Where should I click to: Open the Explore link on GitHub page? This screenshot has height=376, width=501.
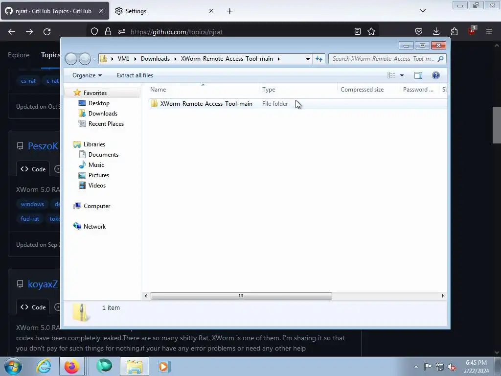19,55
